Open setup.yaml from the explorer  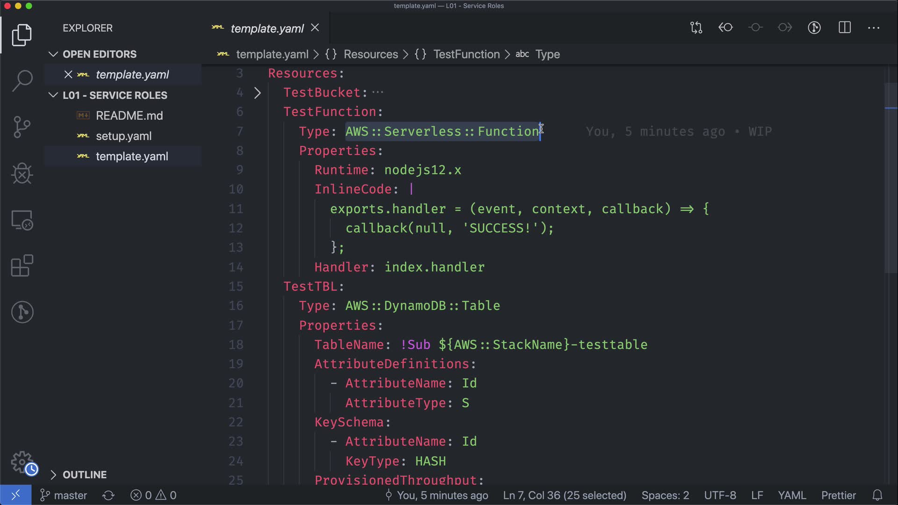click(x=123, y=136)
